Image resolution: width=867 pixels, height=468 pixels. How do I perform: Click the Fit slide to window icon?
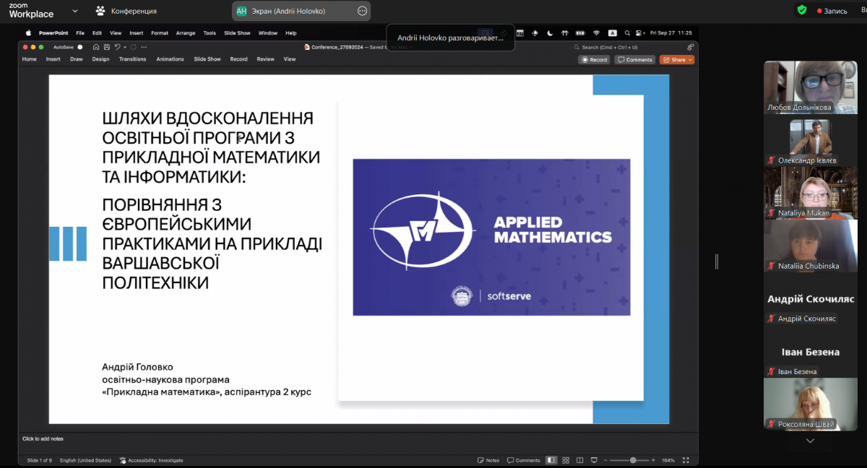pos(685,459)
